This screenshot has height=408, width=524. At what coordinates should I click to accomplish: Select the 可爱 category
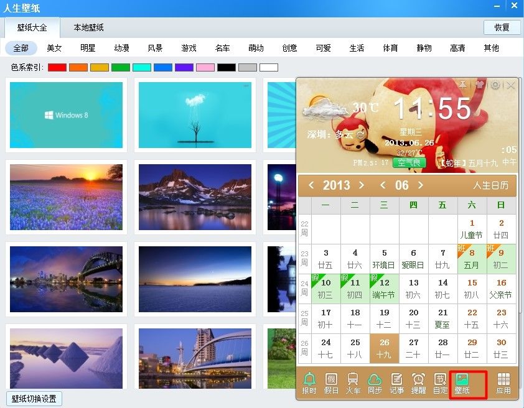323,48
